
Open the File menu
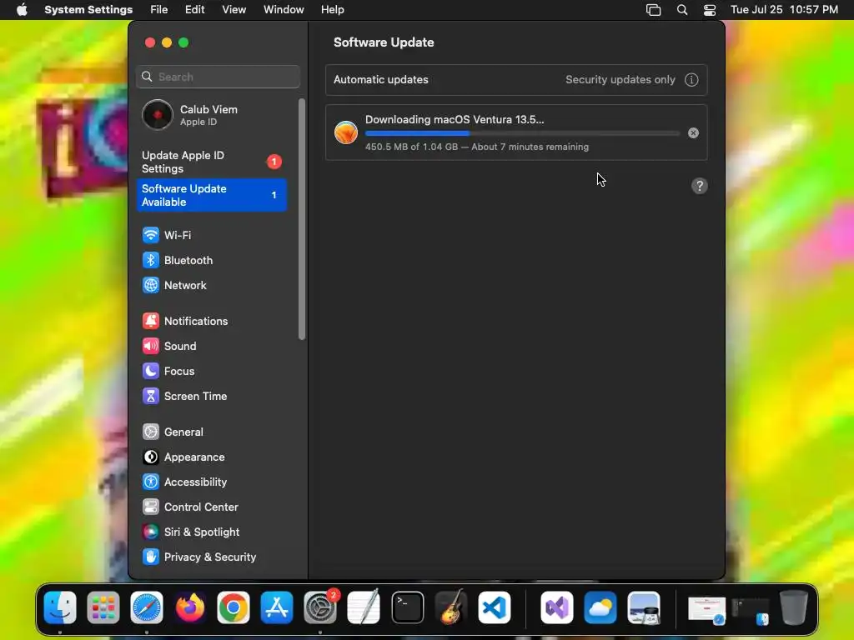pyautogui.click(x=159, y=10)
